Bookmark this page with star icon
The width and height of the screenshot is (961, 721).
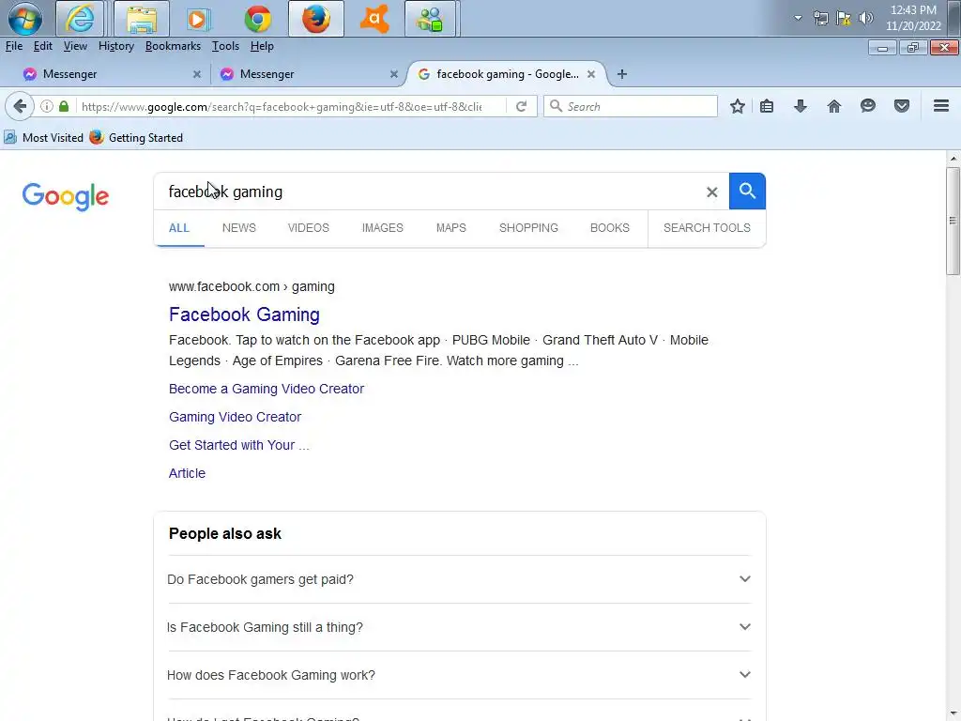(738, 107)
